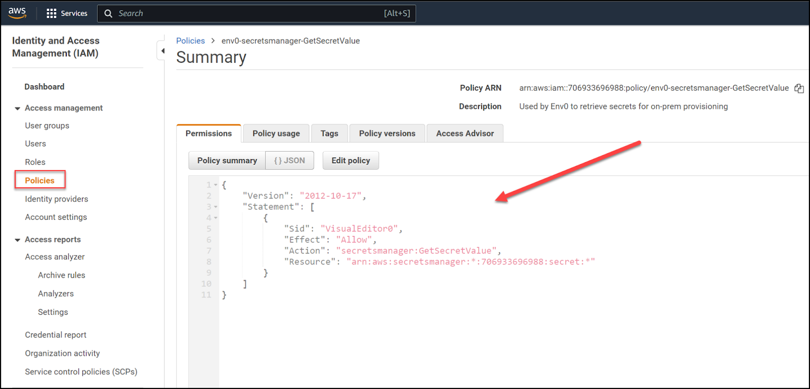Viewport: 810px width, 389px height.
Task: Click the breadcrumb text env0-secretsmanager-GetSecretValue
Action: pos(291,41)
